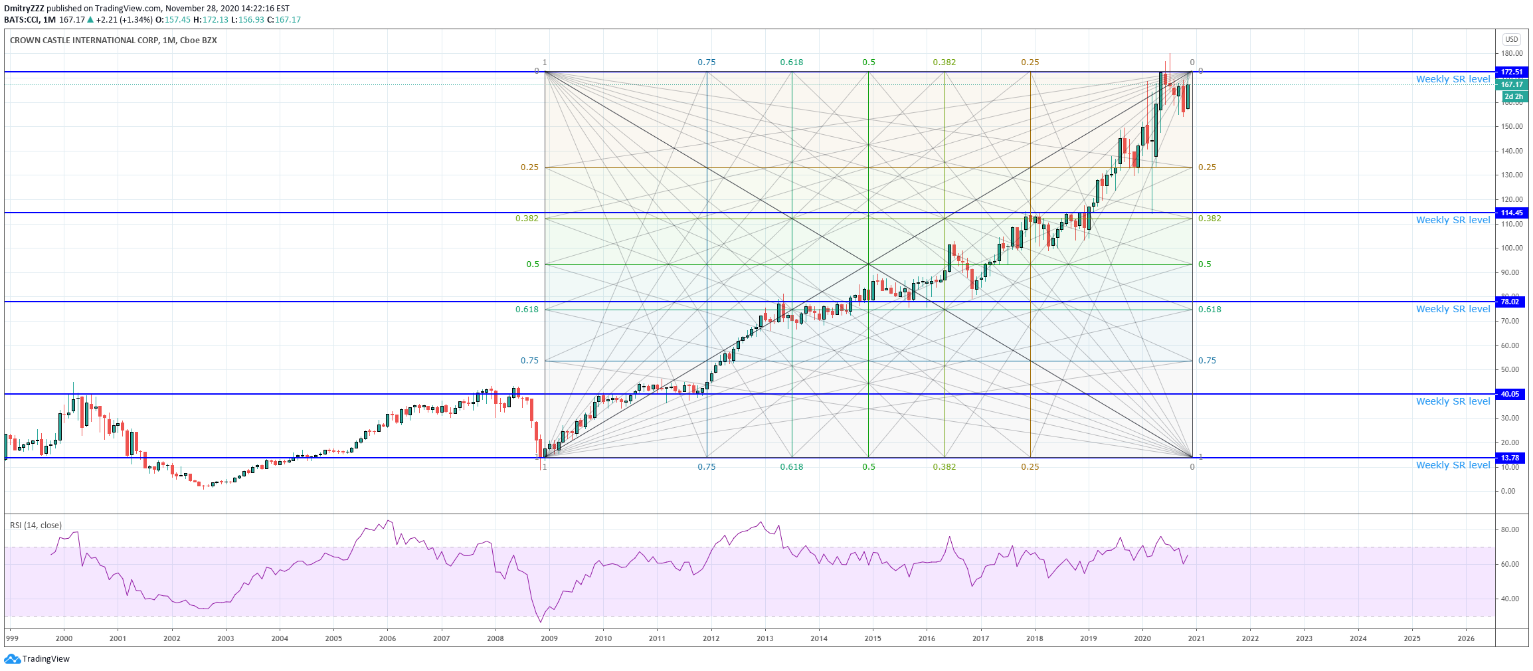
Task: Click the BATS:CCI symbol text in header
Action: 21,19
